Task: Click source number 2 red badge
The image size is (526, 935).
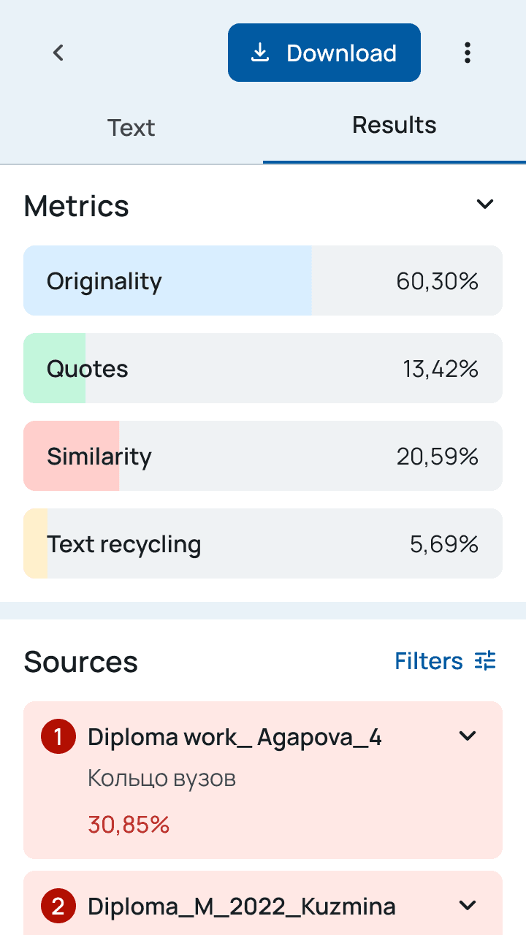Action: pyautogui.click(x=58, y=907)
